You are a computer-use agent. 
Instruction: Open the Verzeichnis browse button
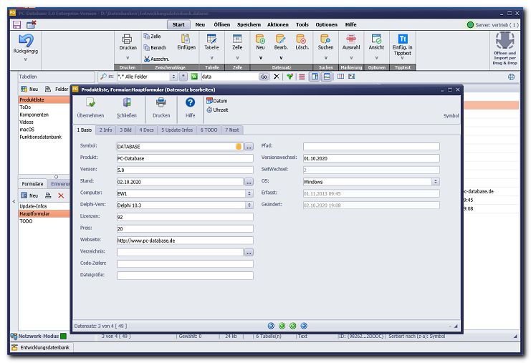(x=249, y=252)
